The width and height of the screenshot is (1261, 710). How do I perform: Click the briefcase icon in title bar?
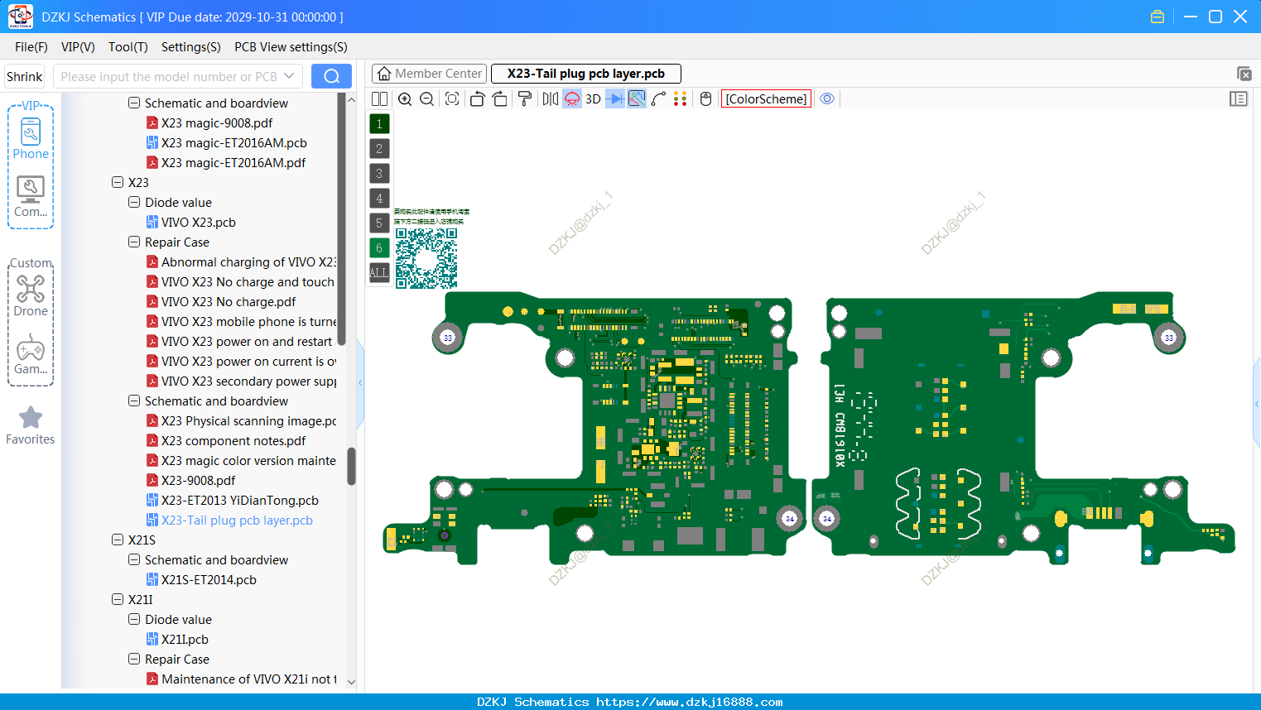coord(1158,17)
